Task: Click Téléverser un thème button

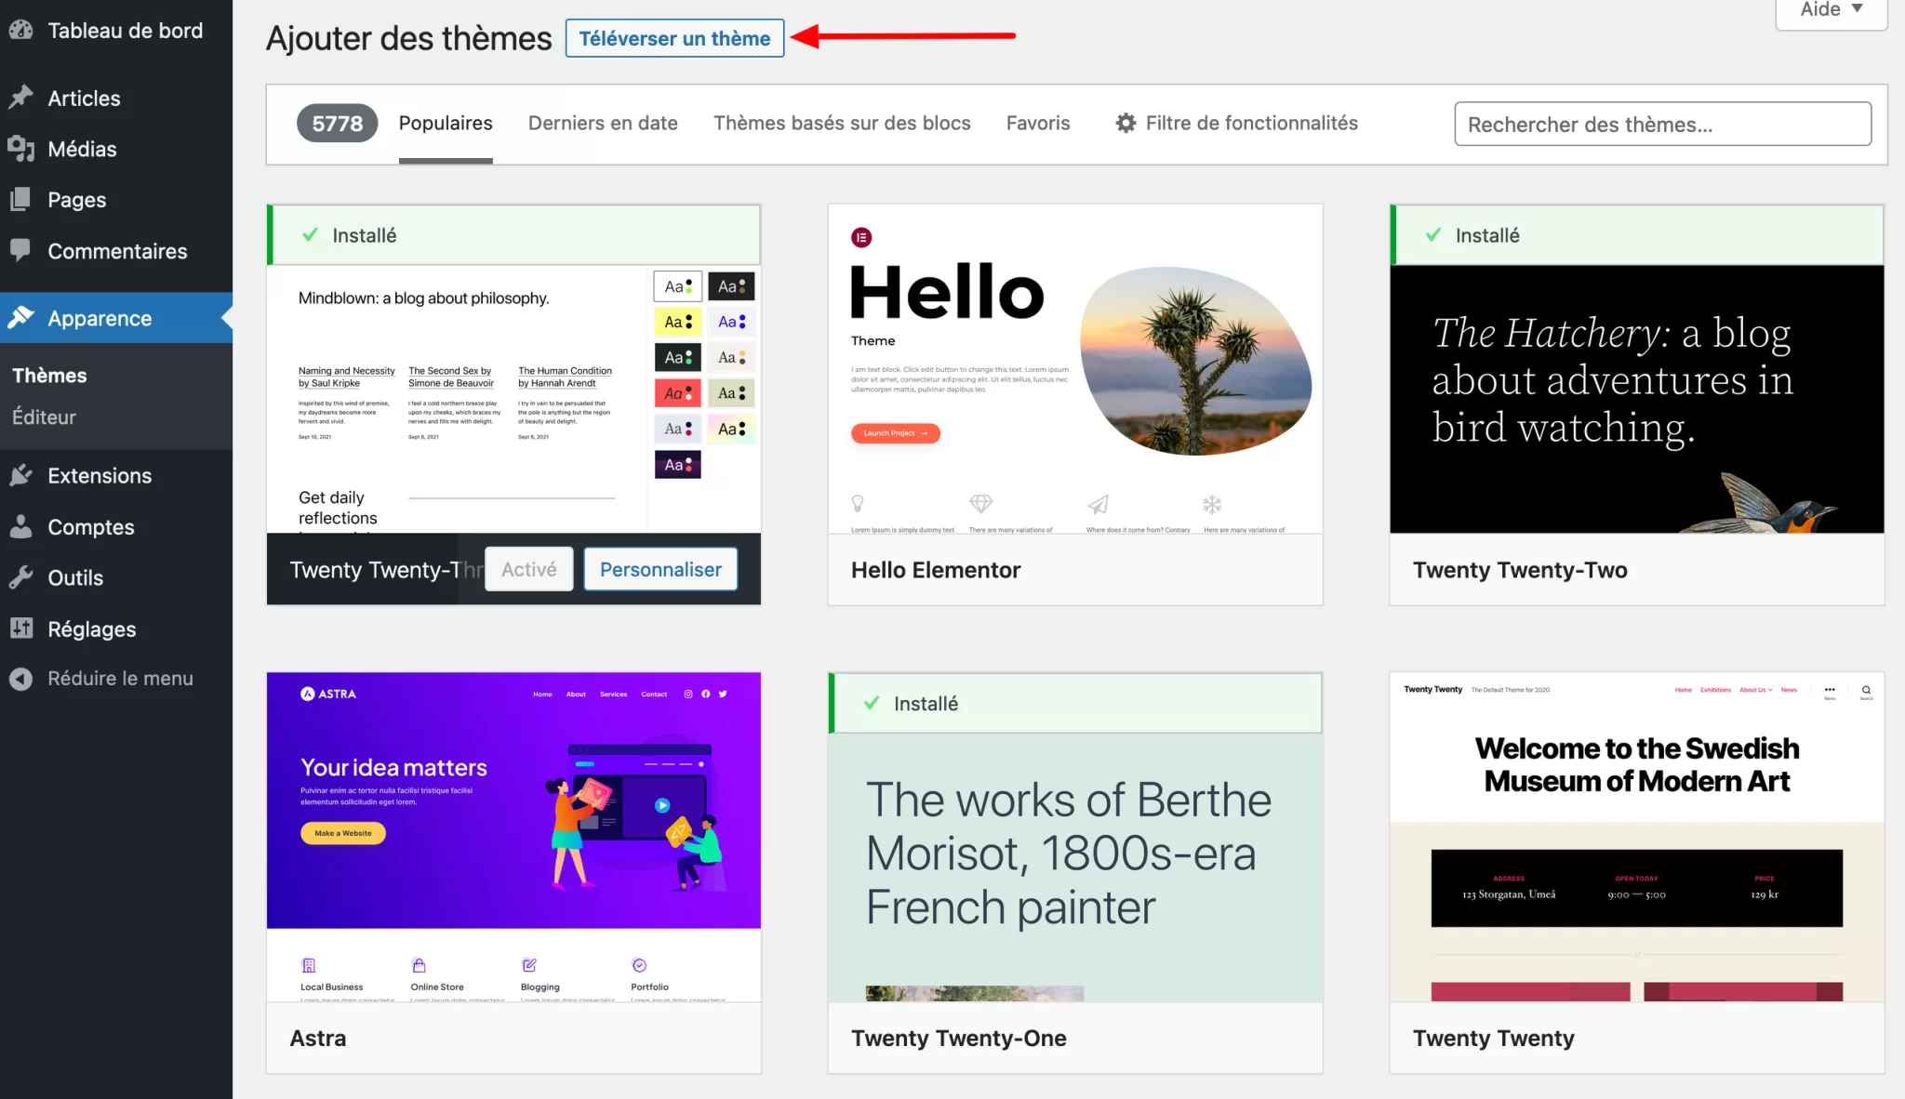Action: pos(674,38)
